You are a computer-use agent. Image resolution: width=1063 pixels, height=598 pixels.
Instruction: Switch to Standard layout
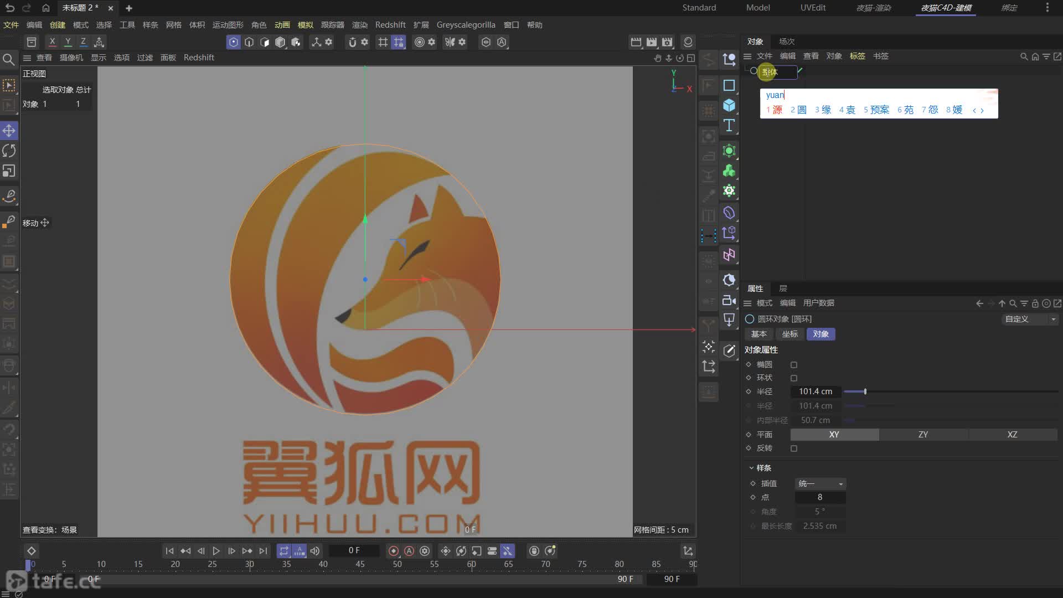[699, 8]
